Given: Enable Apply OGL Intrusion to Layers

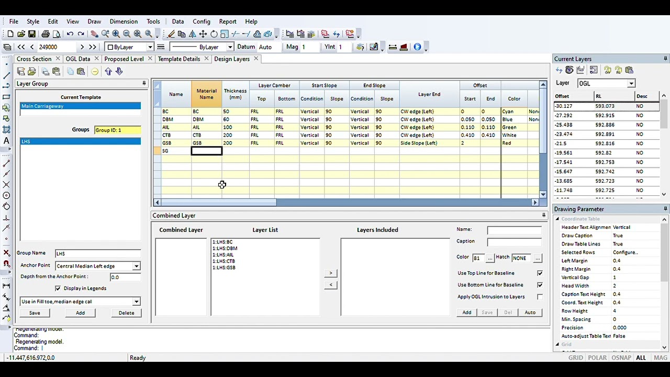Looking at the screenshot, I should click(540, 297).
